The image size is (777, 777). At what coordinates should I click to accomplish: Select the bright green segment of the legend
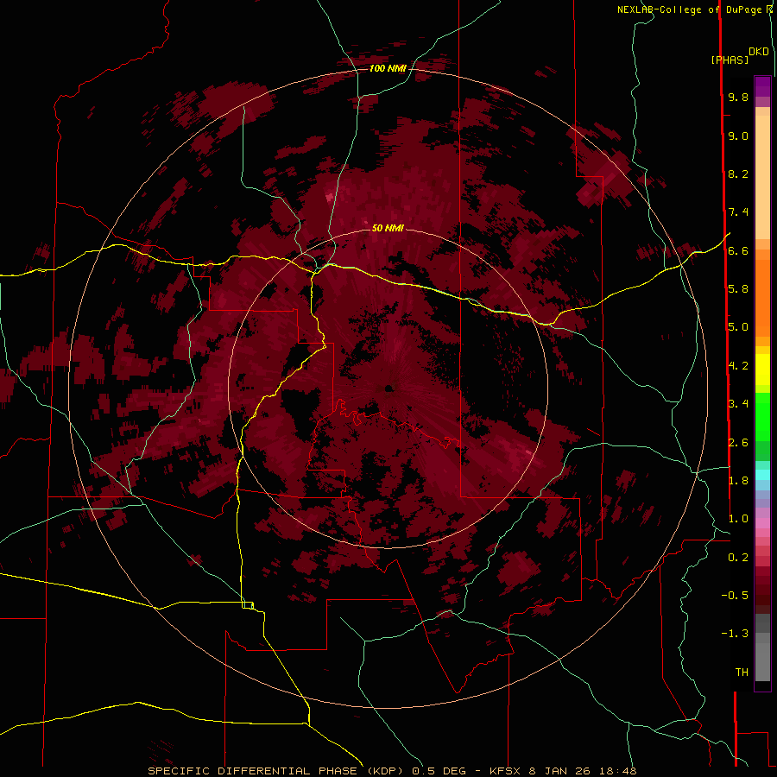[x=762, y=417]
